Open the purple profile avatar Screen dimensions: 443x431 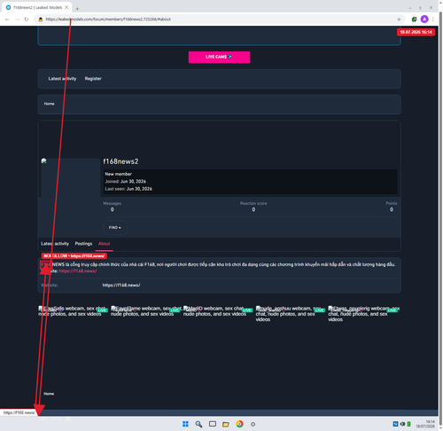click(424, 20)
